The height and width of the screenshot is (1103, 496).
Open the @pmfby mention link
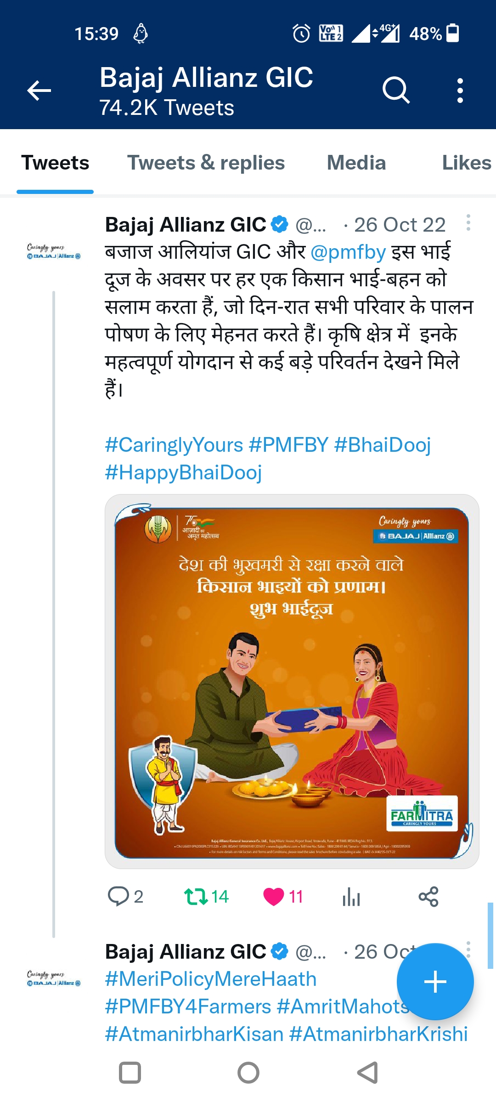tap(348, 252)
